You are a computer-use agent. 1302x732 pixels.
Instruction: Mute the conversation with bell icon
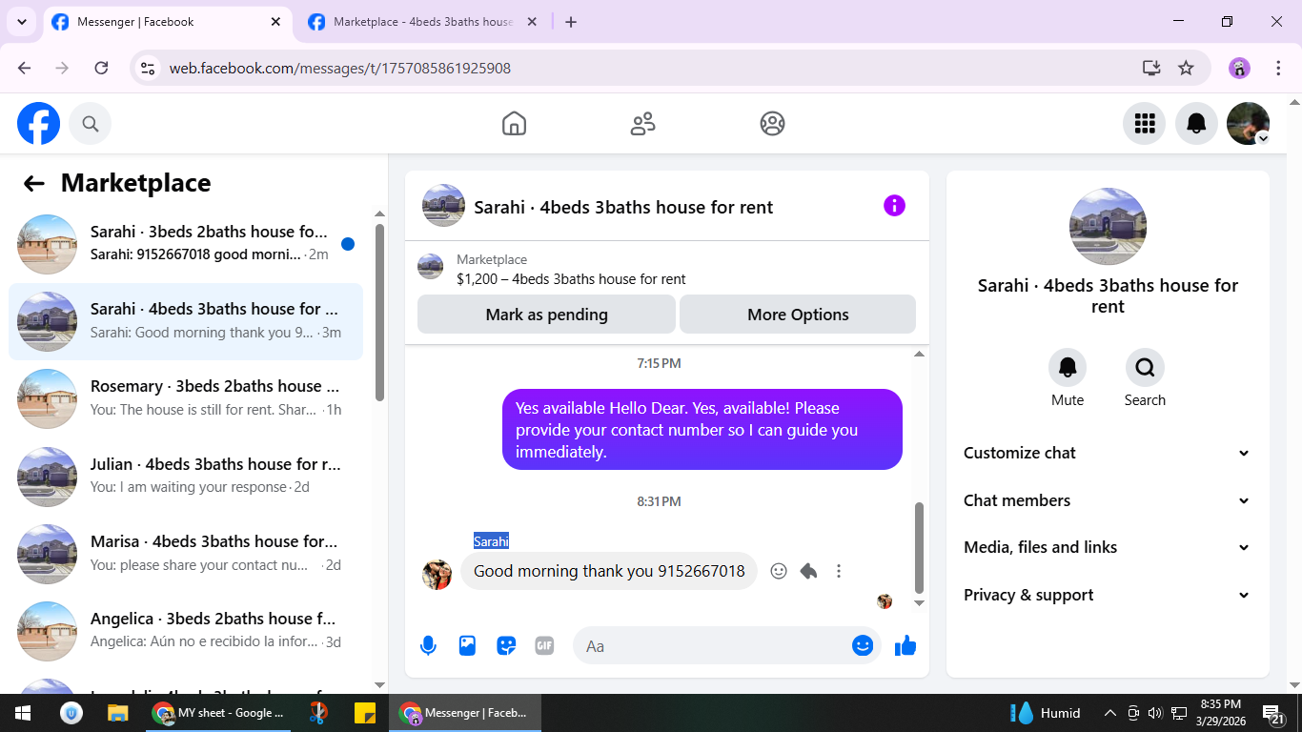pyautogui.click(x=1068, y=367)
